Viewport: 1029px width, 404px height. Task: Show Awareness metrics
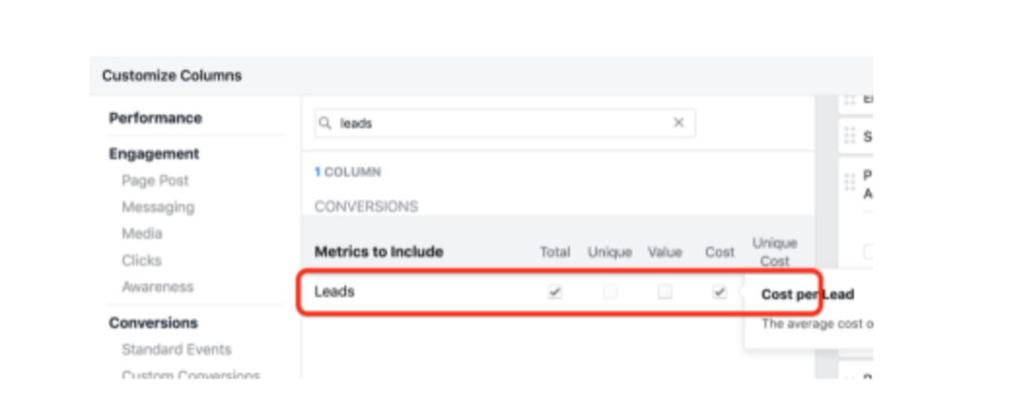click(x=158, y=287)
